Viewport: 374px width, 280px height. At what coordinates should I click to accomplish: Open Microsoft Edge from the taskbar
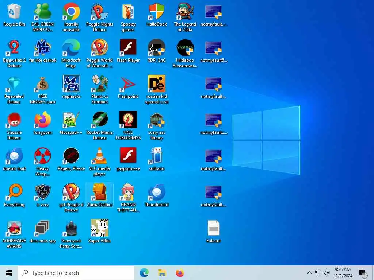click(144, 273)
